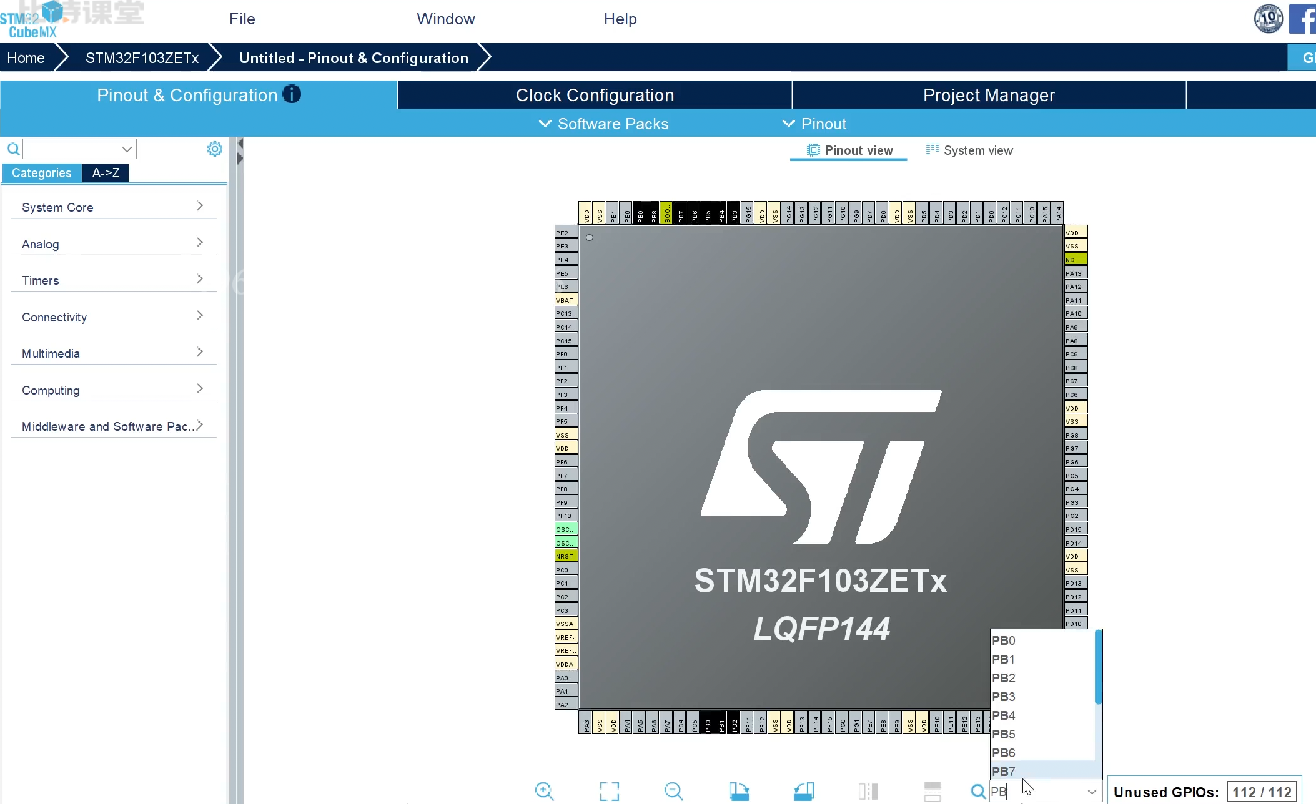The height and width of the screenshot is (804, 1316).
Task: Expand the Timers category
Action: 114,280
